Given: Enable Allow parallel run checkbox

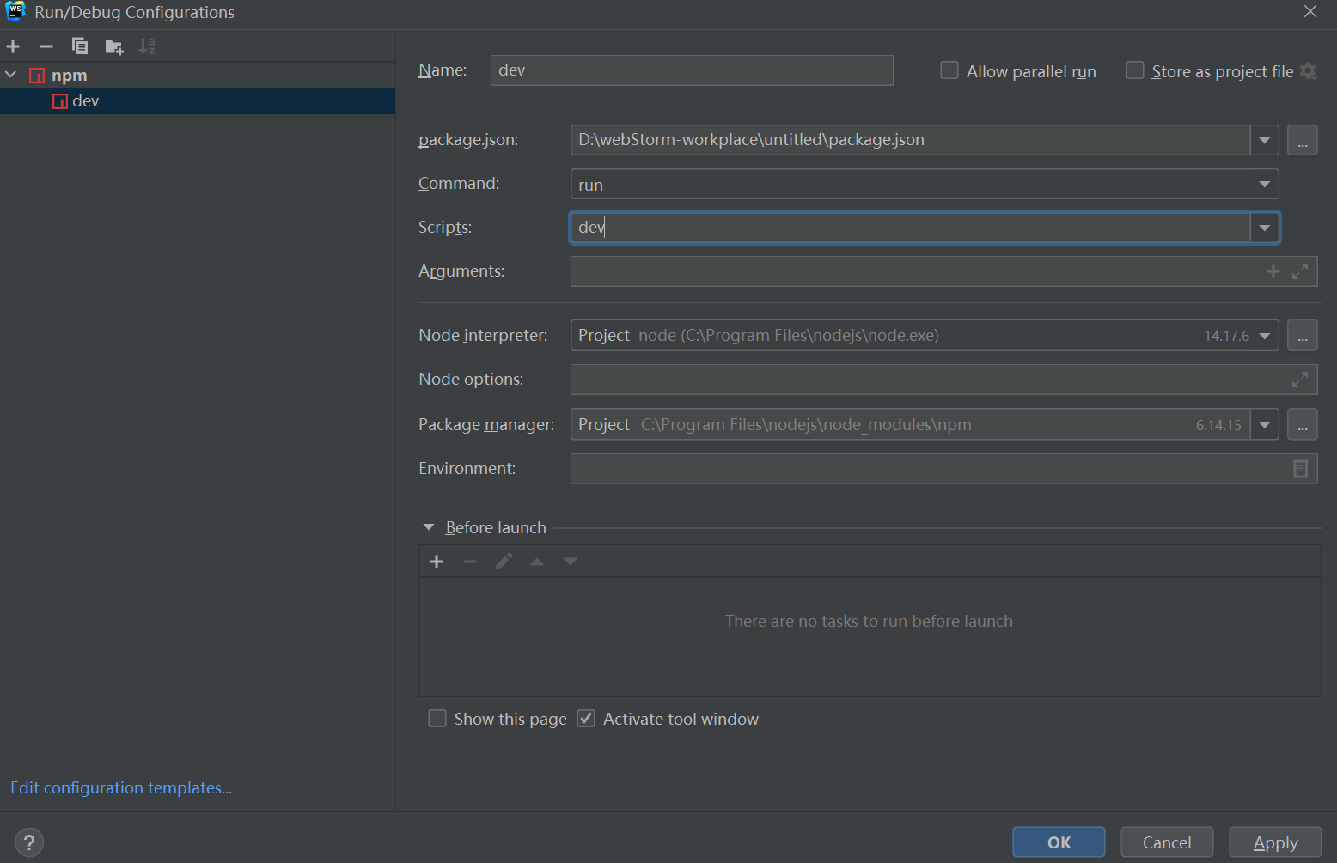Looking at the screenshot, I should [949, 70].
